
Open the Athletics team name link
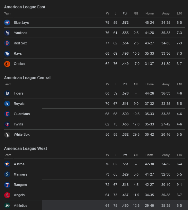[21, 205]
